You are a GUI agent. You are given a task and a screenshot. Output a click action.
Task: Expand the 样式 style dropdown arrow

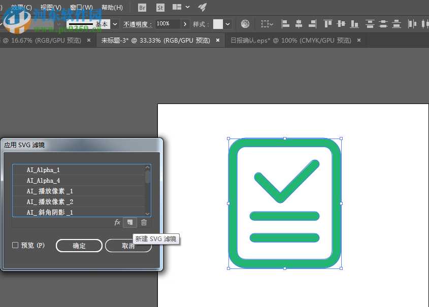(228, 24)
